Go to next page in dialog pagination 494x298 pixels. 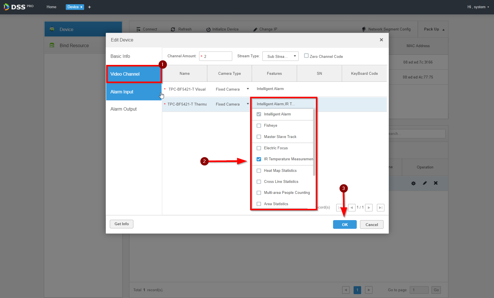[369, 208]
